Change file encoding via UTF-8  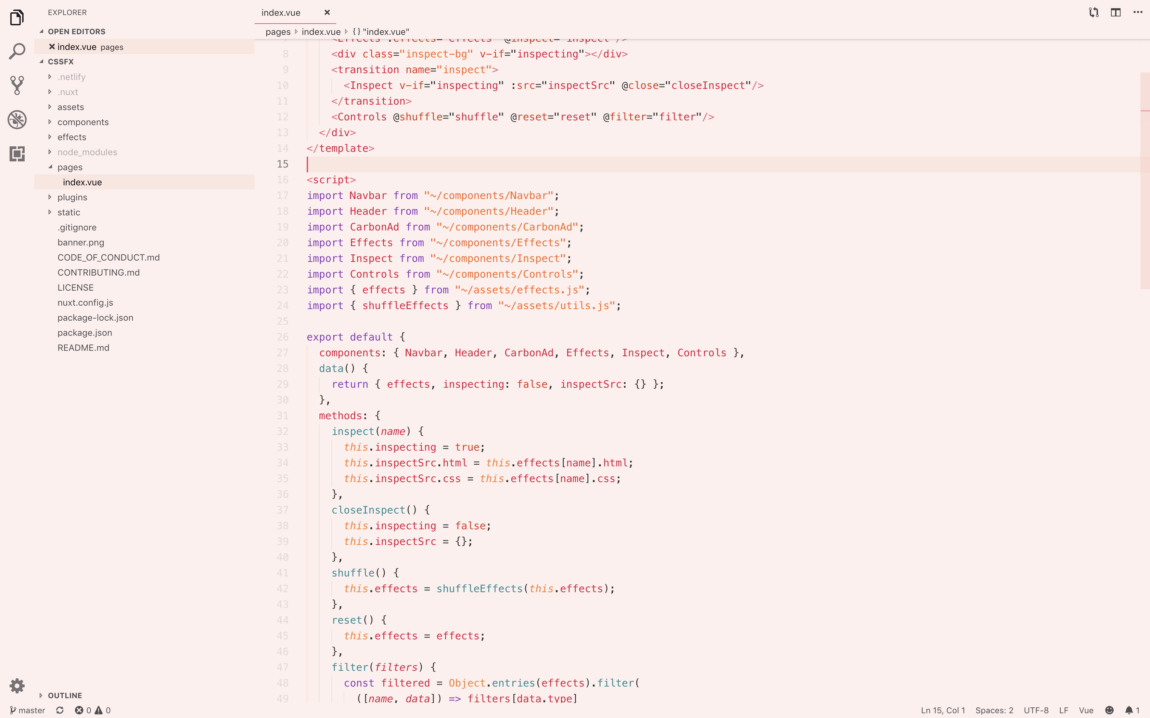tap(1036, 710)
